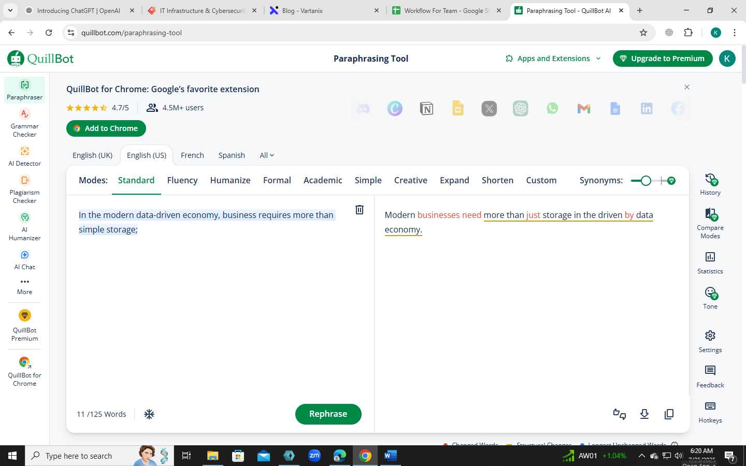Viewport: 746px width, 466px height.
Task: Switch to Fluency mode
Action: pos(182,180)
